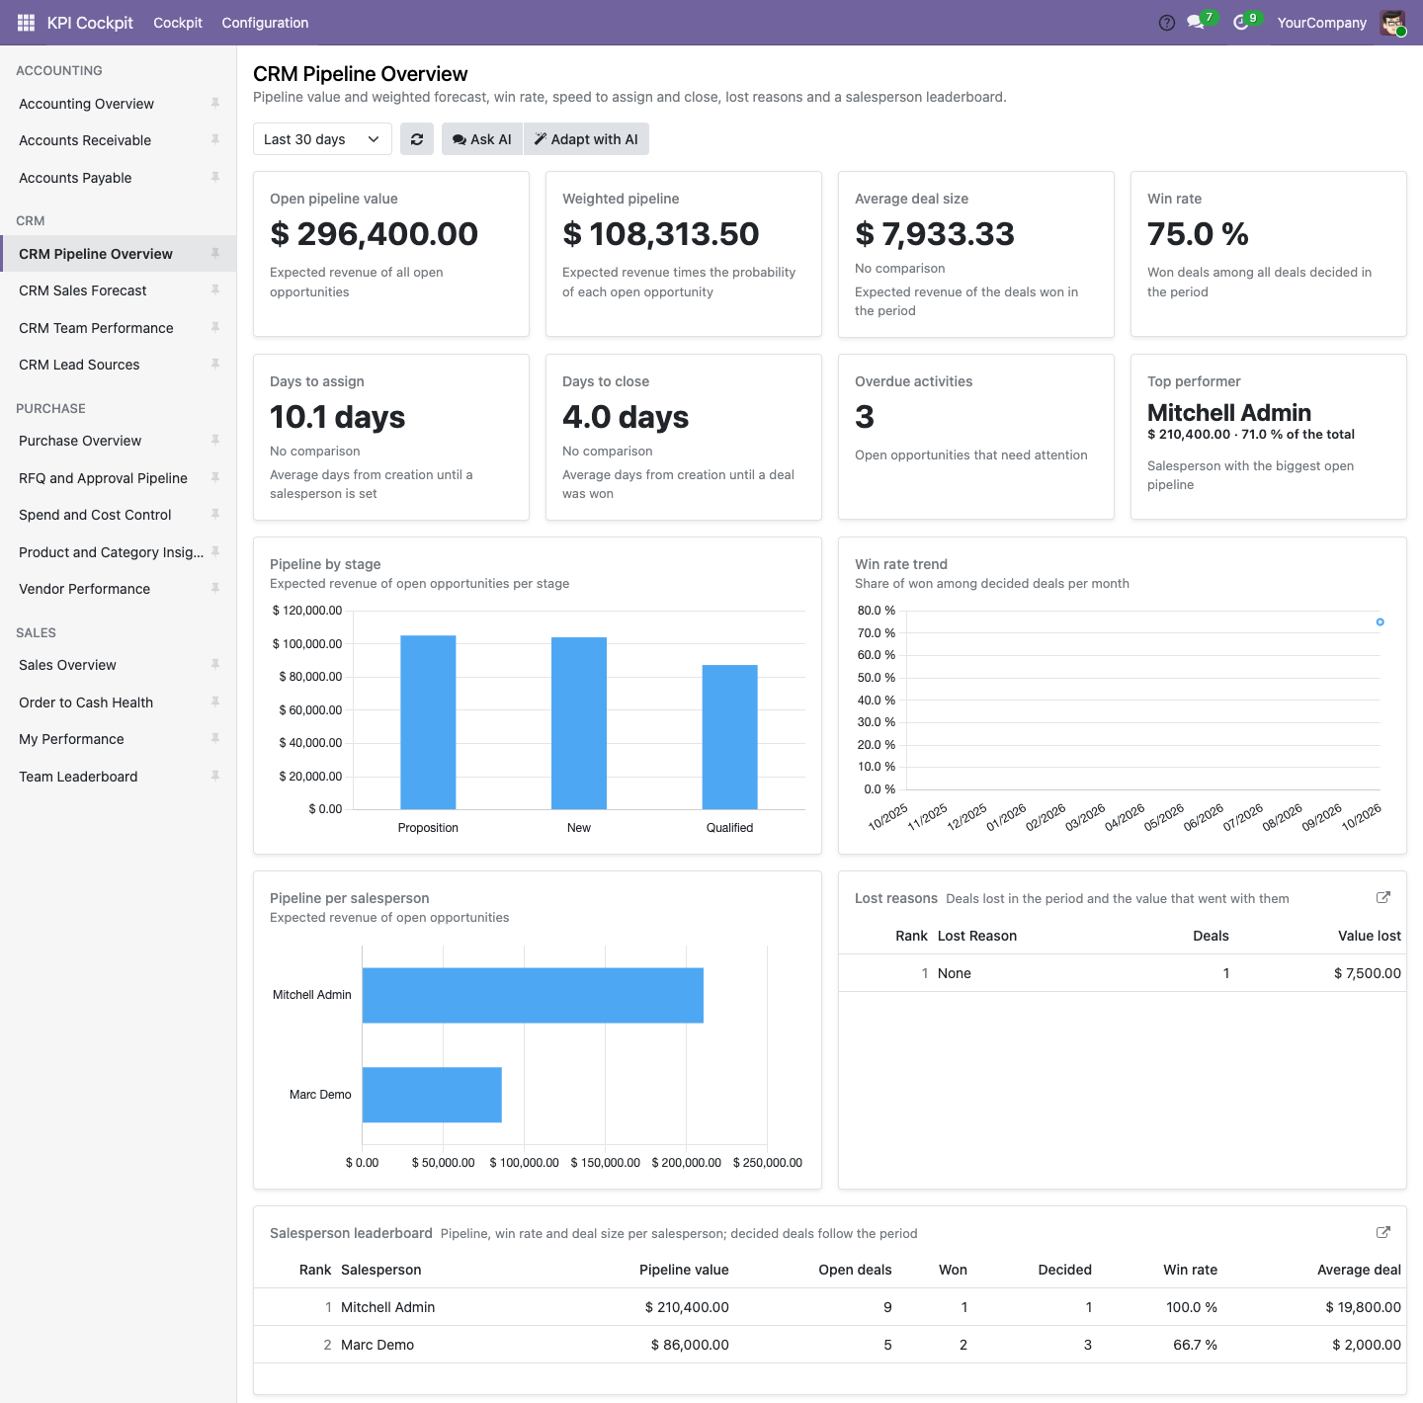Open the apps grid menu icon
This screenshot has height=1403, width=1423.
pyautogui.click(x=26, y=23)
